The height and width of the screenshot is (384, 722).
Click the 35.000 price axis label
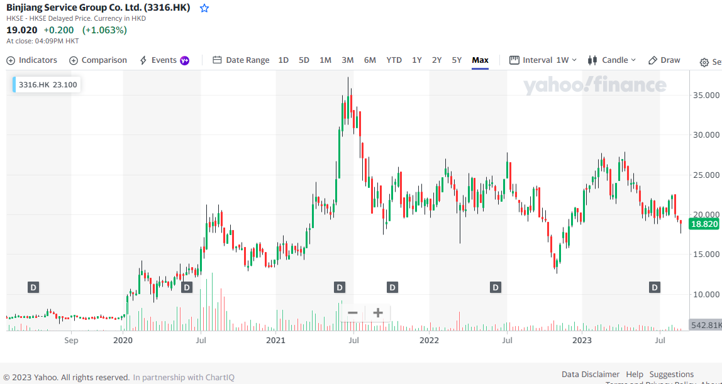pyautogui.click(x=706, y=95)
